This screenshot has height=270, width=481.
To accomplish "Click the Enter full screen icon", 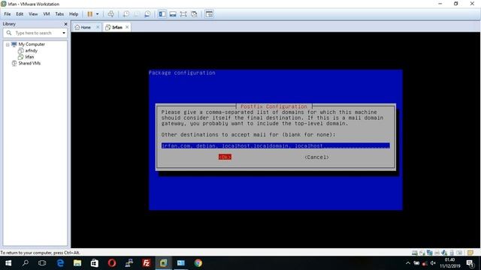I will click(183, 14).
